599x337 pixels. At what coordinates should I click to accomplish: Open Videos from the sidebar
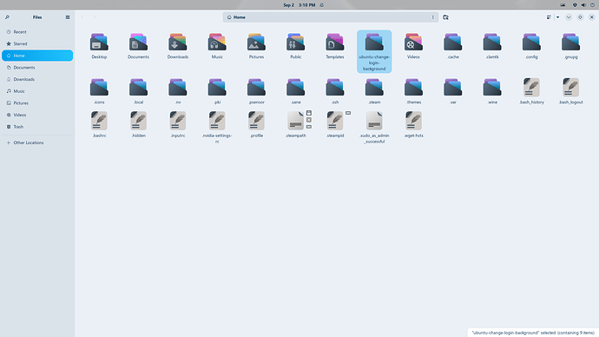pyautogui.click(x=37, y=115)
